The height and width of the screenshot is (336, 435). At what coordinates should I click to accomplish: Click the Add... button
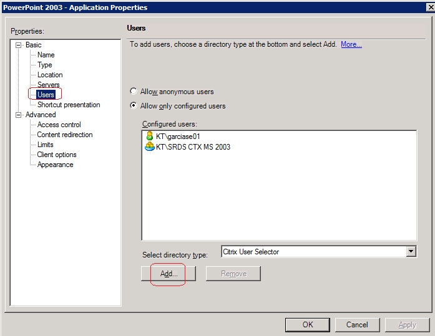click(169, 274)
